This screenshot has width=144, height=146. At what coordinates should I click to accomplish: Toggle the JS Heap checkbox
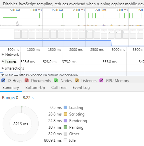coord(3,80)
